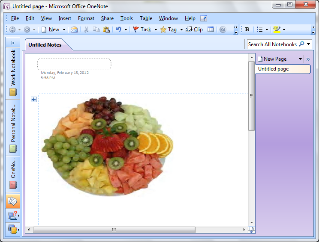319x242 pixels.
Task: Expand the notebook navigation bar chevron
Action: tap(13, 43)
